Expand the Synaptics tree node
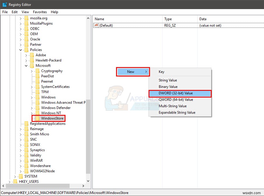Viewport: 264px width, 196px height. click(x=20, y=150)
